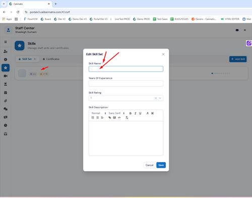Open the hourglass sidebar icon
This screenshot has width=252, height=198.
click(x=6, y=84)
